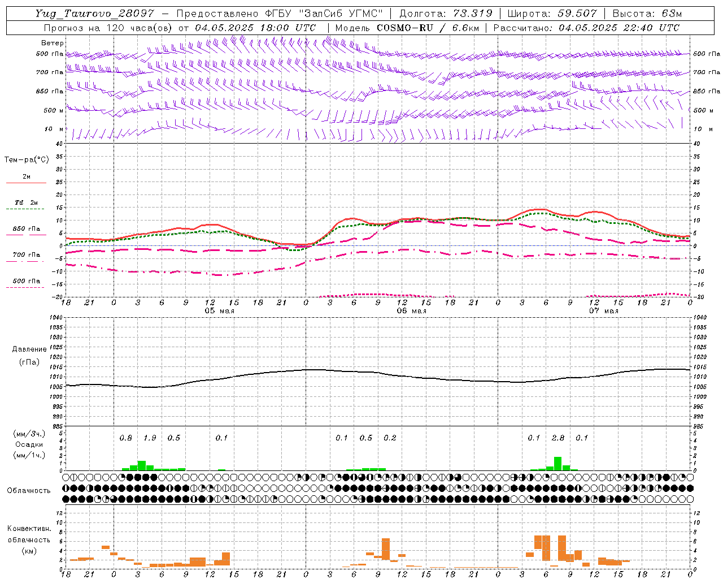Select the Тем-ра(°C) axis title

tap(27, 160)
